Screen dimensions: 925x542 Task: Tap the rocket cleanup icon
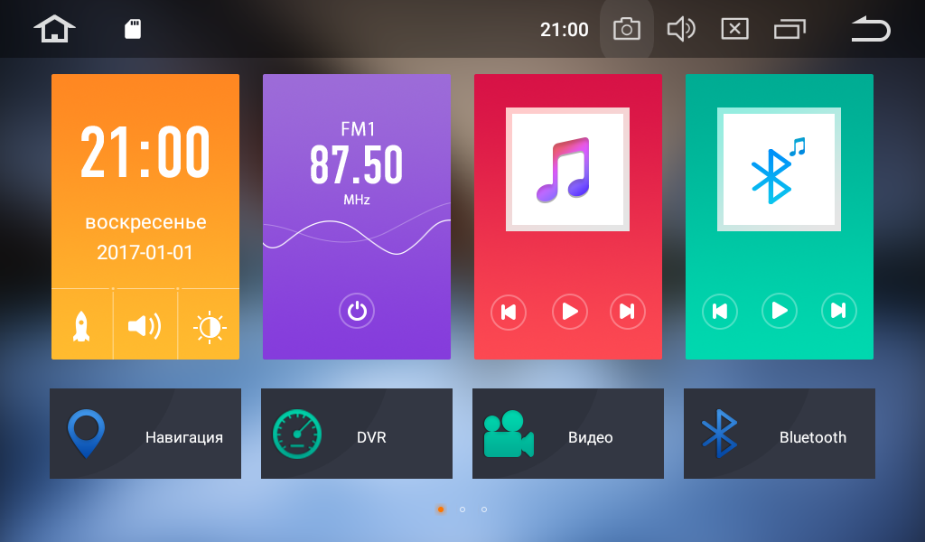[81, 326]
